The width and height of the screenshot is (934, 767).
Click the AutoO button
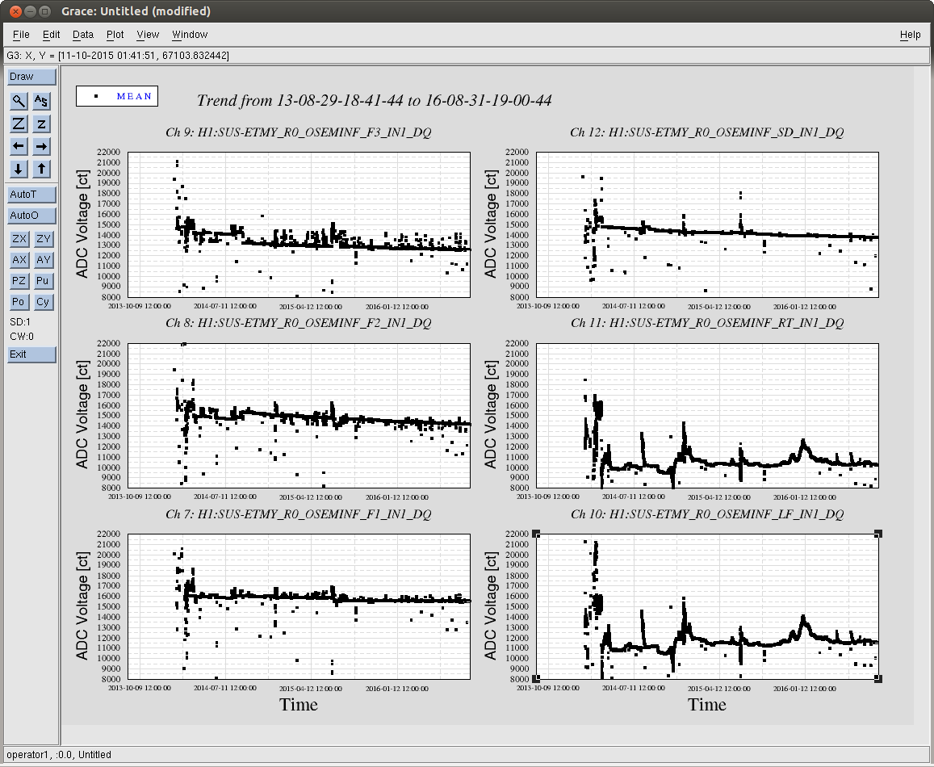pyautogui.click(x=32, y=216)
